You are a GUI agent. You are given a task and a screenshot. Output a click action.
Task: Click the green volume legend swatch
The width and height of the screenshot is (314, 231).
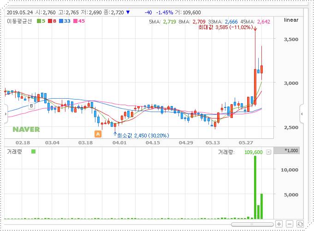pos(34,152)
